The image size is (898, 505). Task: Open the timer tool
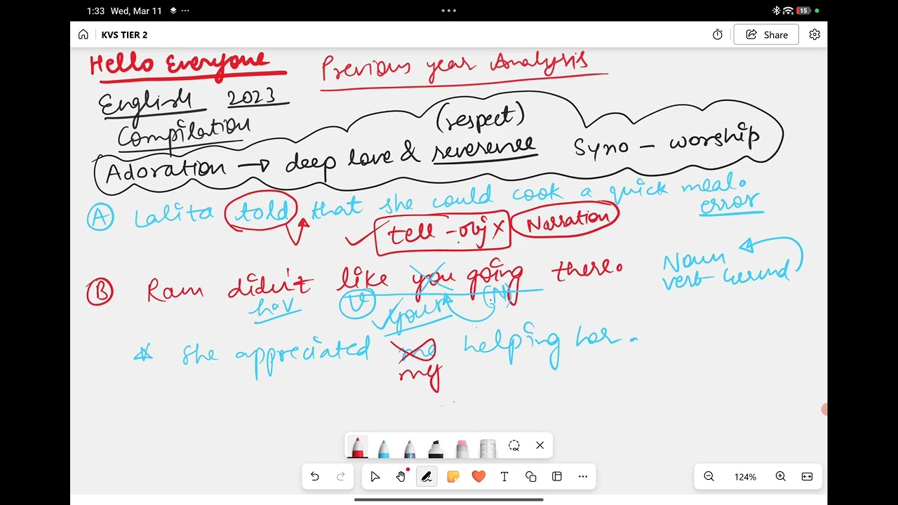(718, 34)
